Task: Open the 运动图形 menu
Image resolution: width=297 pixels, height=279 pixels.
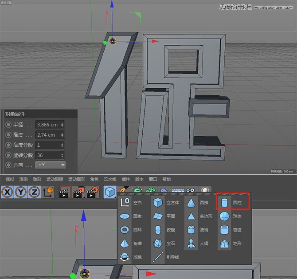Action: coord(77,179)
